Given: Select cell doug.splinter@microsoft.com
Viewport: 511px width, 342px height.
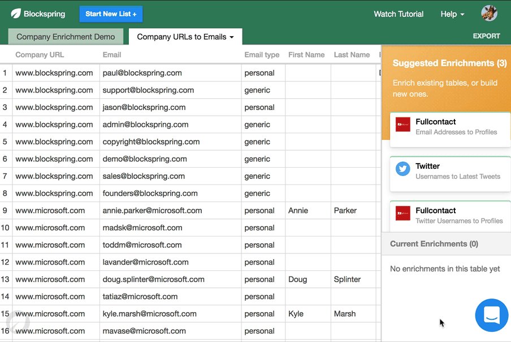Looking at the screenshot, I should click(x=171, y=279).
